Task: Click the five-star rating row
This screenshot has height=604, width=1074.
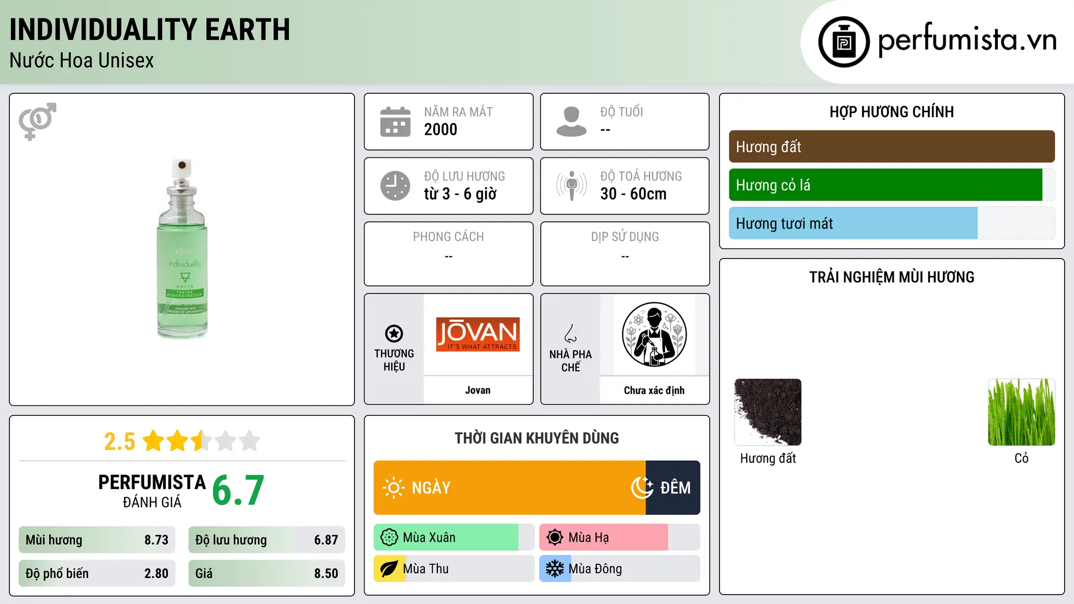Action: coord(201,441)
